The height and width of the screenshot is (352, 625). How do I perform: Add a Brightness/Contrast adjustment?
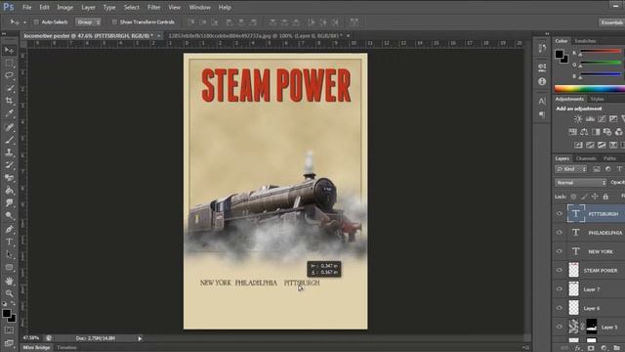click(x=577, y=119)
